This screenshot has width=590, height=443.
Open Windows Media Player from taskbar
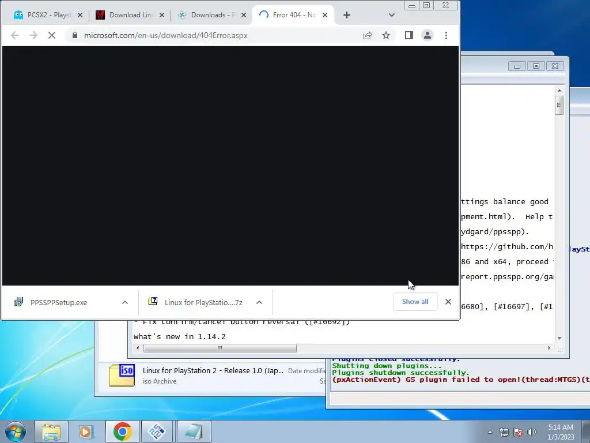coord(86,431)
